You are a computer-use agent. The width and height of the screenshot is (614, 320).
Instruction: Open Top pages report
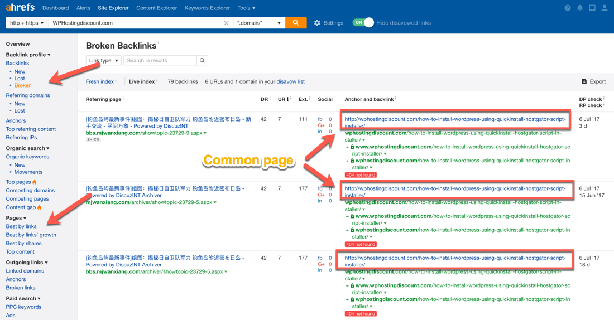(x=18, y=182)
